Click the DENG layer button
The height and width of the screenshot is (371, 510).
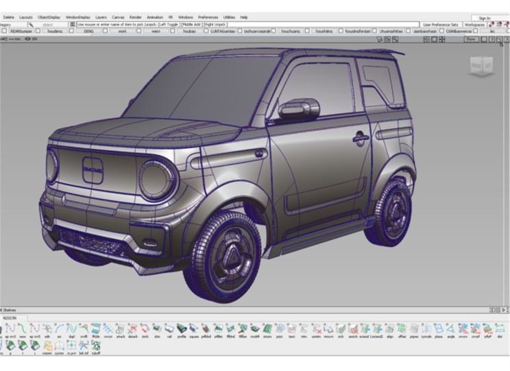pyautogui.click(x=88, y=31)
